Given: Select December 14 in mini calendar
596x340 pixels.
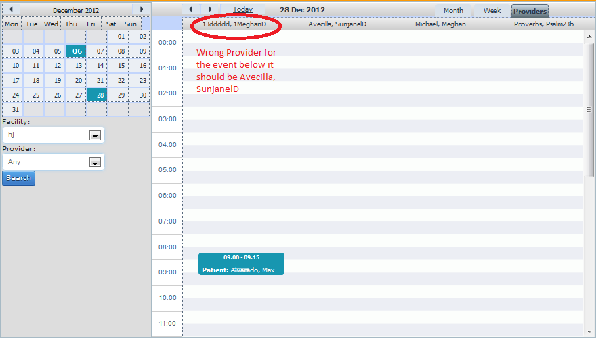Looking at the screenshot, I should tap(98, 66).
